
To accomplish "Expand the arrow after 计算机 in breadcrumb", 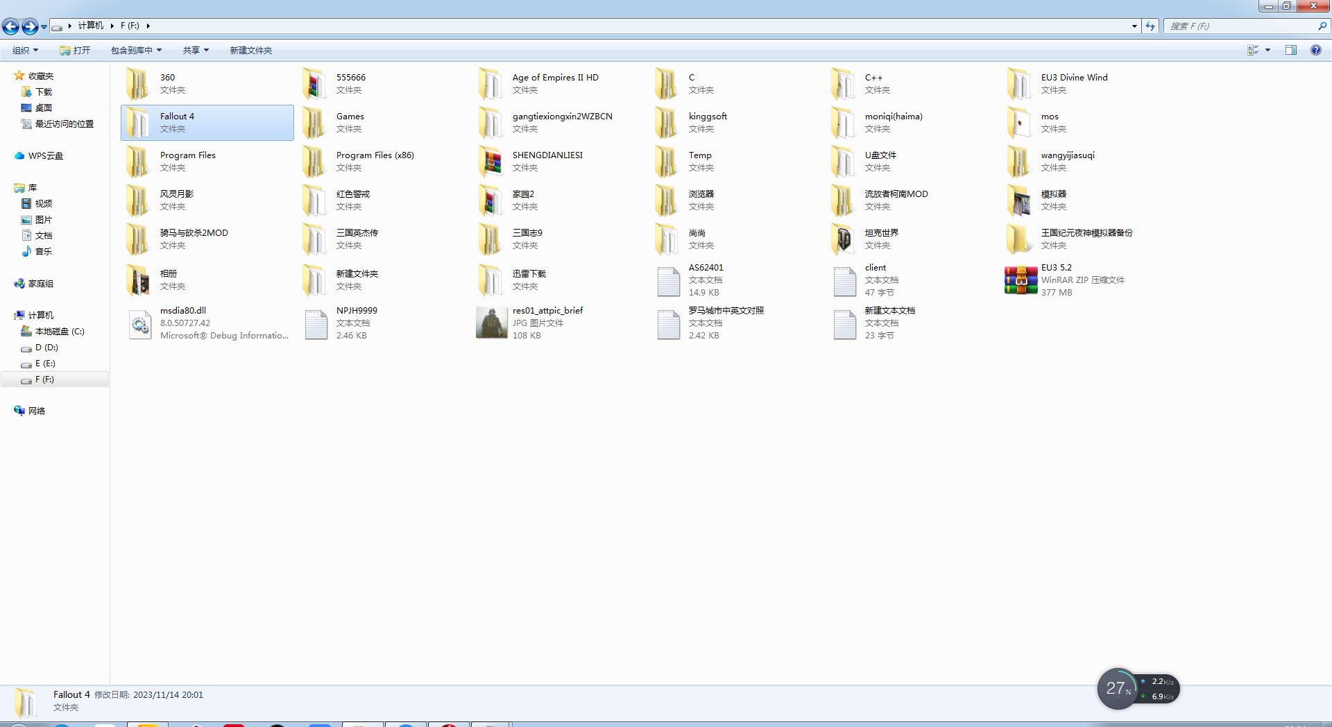I will coord(112,26).
